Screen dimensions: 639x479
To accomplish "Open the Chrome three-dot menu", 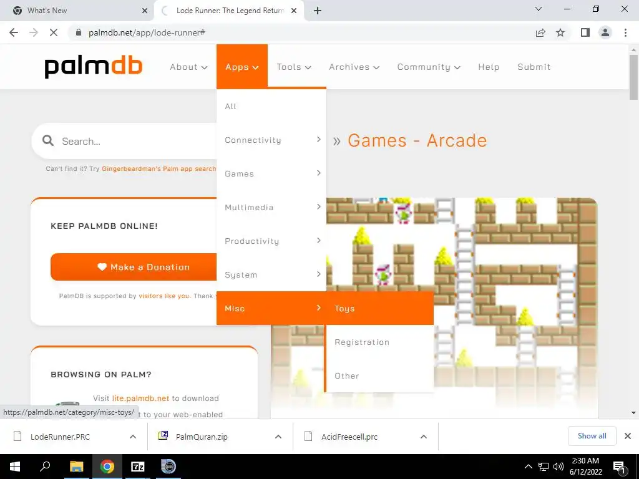I will [x=625, y=32].
